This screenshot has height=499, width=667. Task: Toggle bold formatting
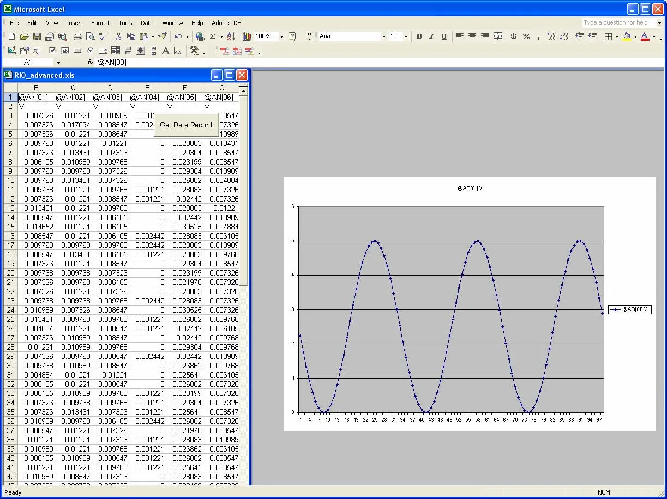[419, 36]
